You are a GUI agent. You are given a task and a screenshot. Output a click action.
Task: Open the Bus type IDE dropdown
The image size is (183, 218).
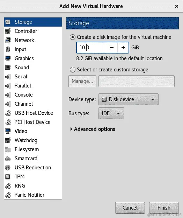tap(111, 113)
